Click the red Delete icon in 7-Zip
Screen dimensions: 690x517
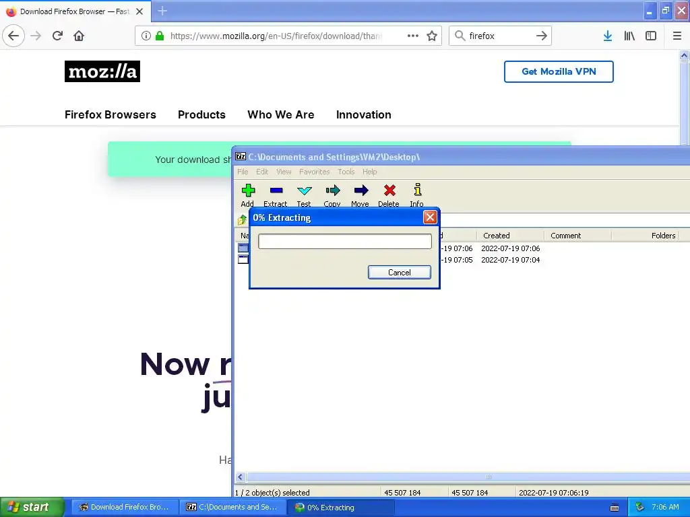pyautogui.click(x=389, y=191)
